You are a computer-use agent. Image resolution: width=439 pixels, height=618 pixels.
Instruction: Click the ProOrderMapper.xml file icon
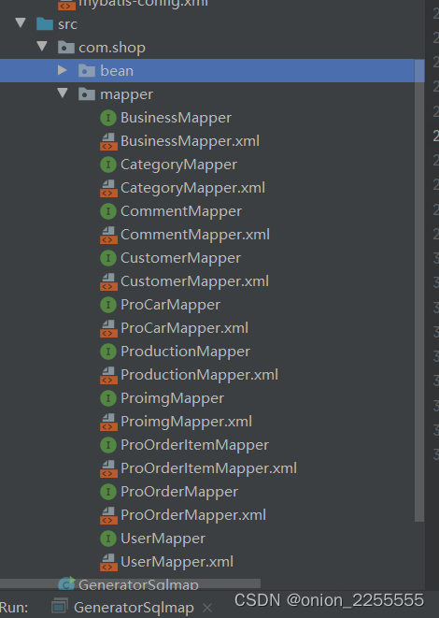pos(108,515)
